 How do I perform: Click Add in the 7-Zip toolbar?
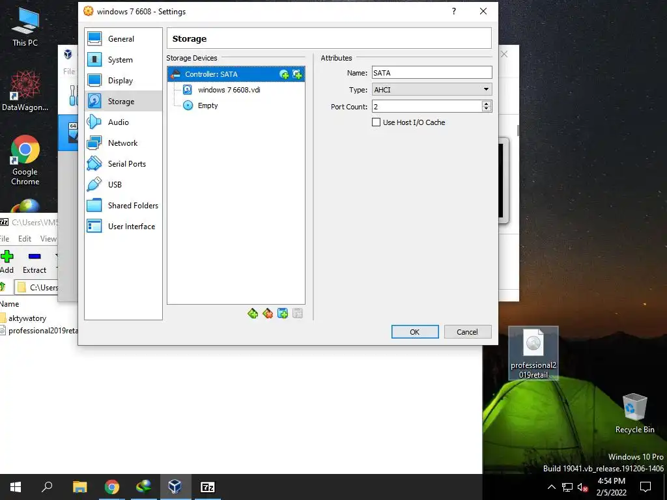7,262
